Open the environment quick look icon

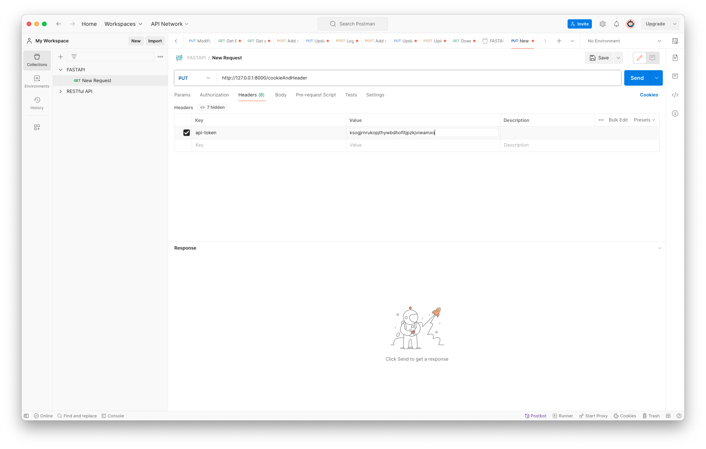click(675, 41)
